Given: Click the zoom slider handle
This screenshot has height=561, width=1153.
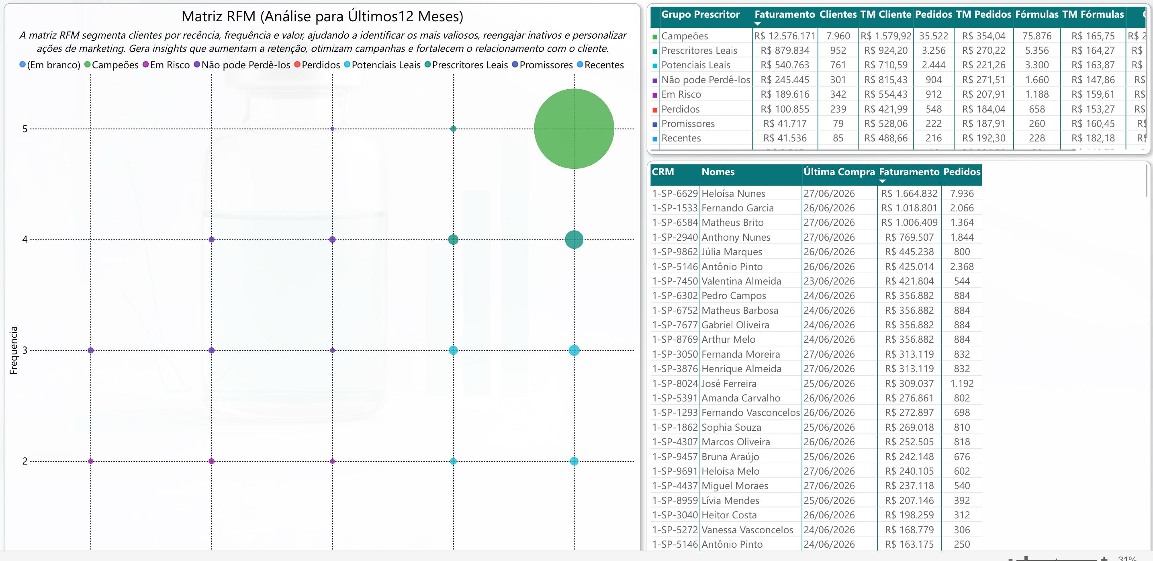Looking at the screenshot, I should [x=1026, y=559].
